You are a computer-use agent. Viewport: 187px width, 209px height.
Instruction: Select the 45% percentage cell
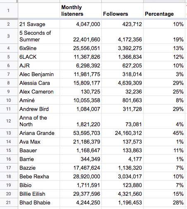click(x=164, y=133)
